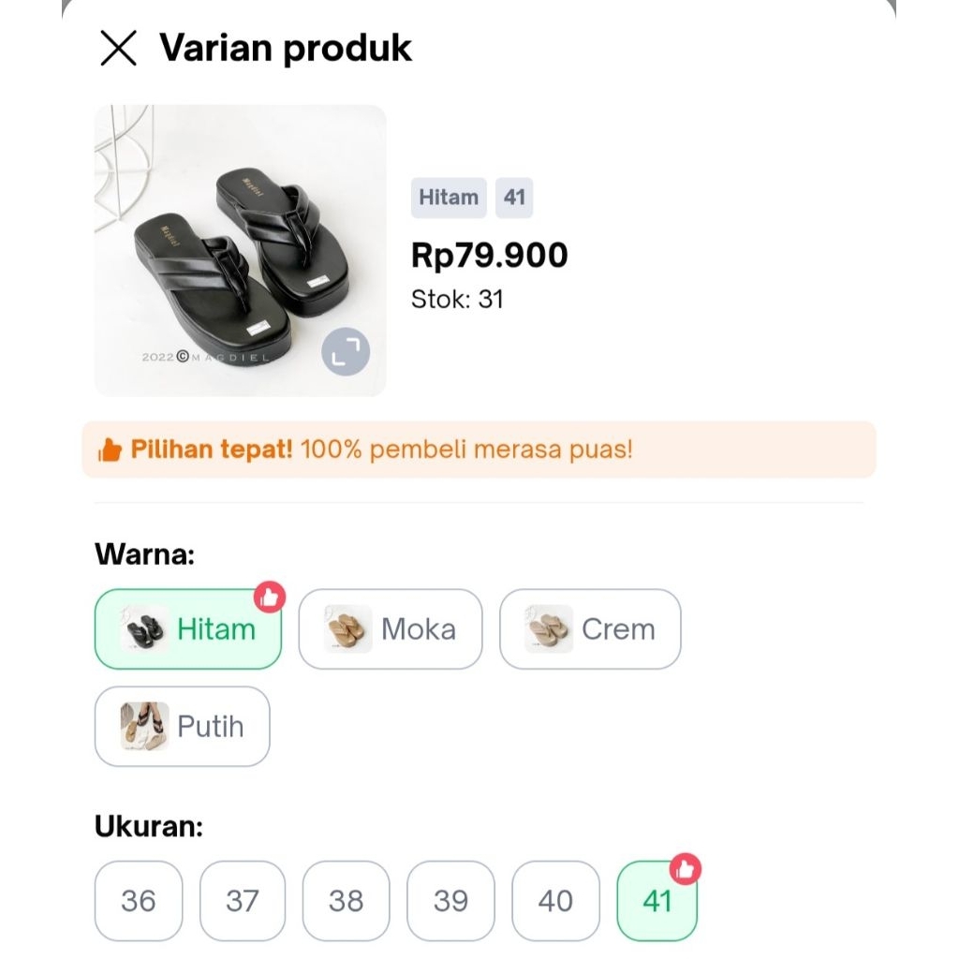
Task: Deselect the currently selected size 41
Action: [x=657, y=901]
